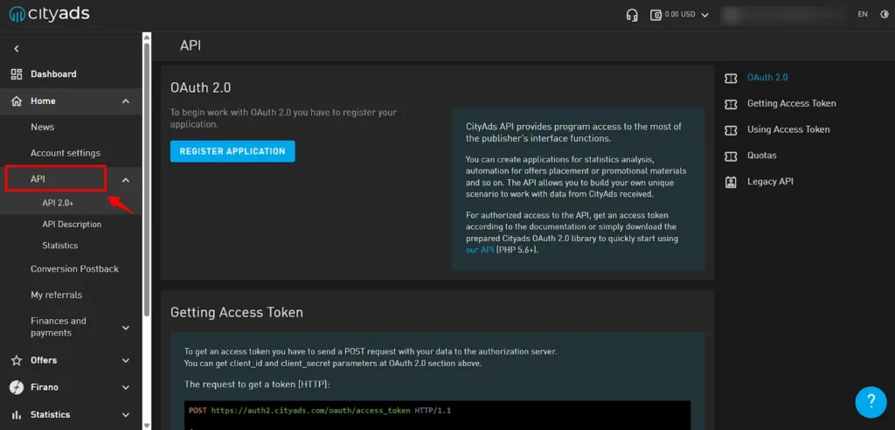Follow the 'our API' link
The width and height of the screenshot is (895, 430).
pos(480,250)
